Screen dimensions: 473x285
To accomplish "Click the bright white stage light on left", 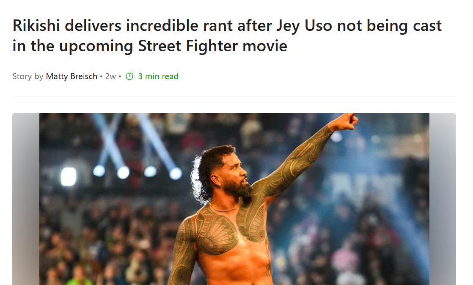I will (x=69, y=176).
